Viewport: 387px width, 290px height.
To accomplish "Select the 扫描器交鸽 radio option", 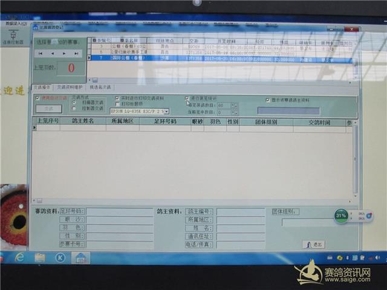I will [74, 102].
